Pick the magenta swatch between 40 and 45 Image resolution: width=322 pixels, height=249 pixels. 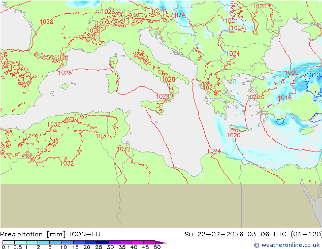(x=138, y=242)
